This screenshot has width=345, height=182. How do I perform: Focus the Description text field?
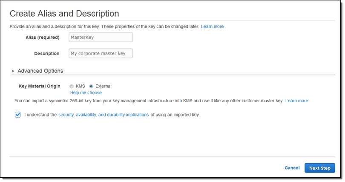pyautogui.click(x=101, y=53)
